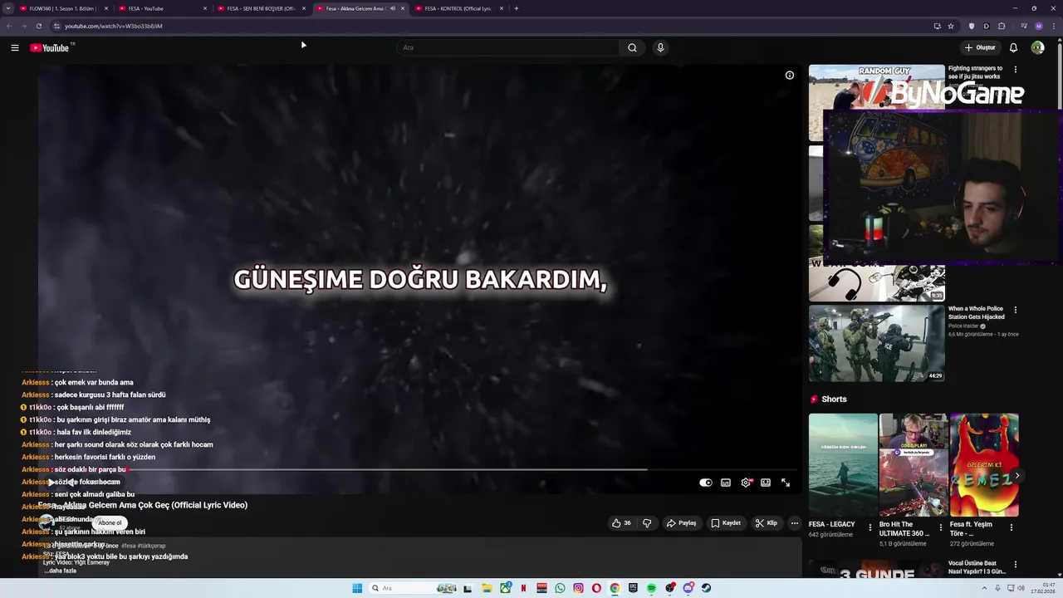Share the video via Paylaş
The width and height of the screenshot is (1063, 598).
682,523
